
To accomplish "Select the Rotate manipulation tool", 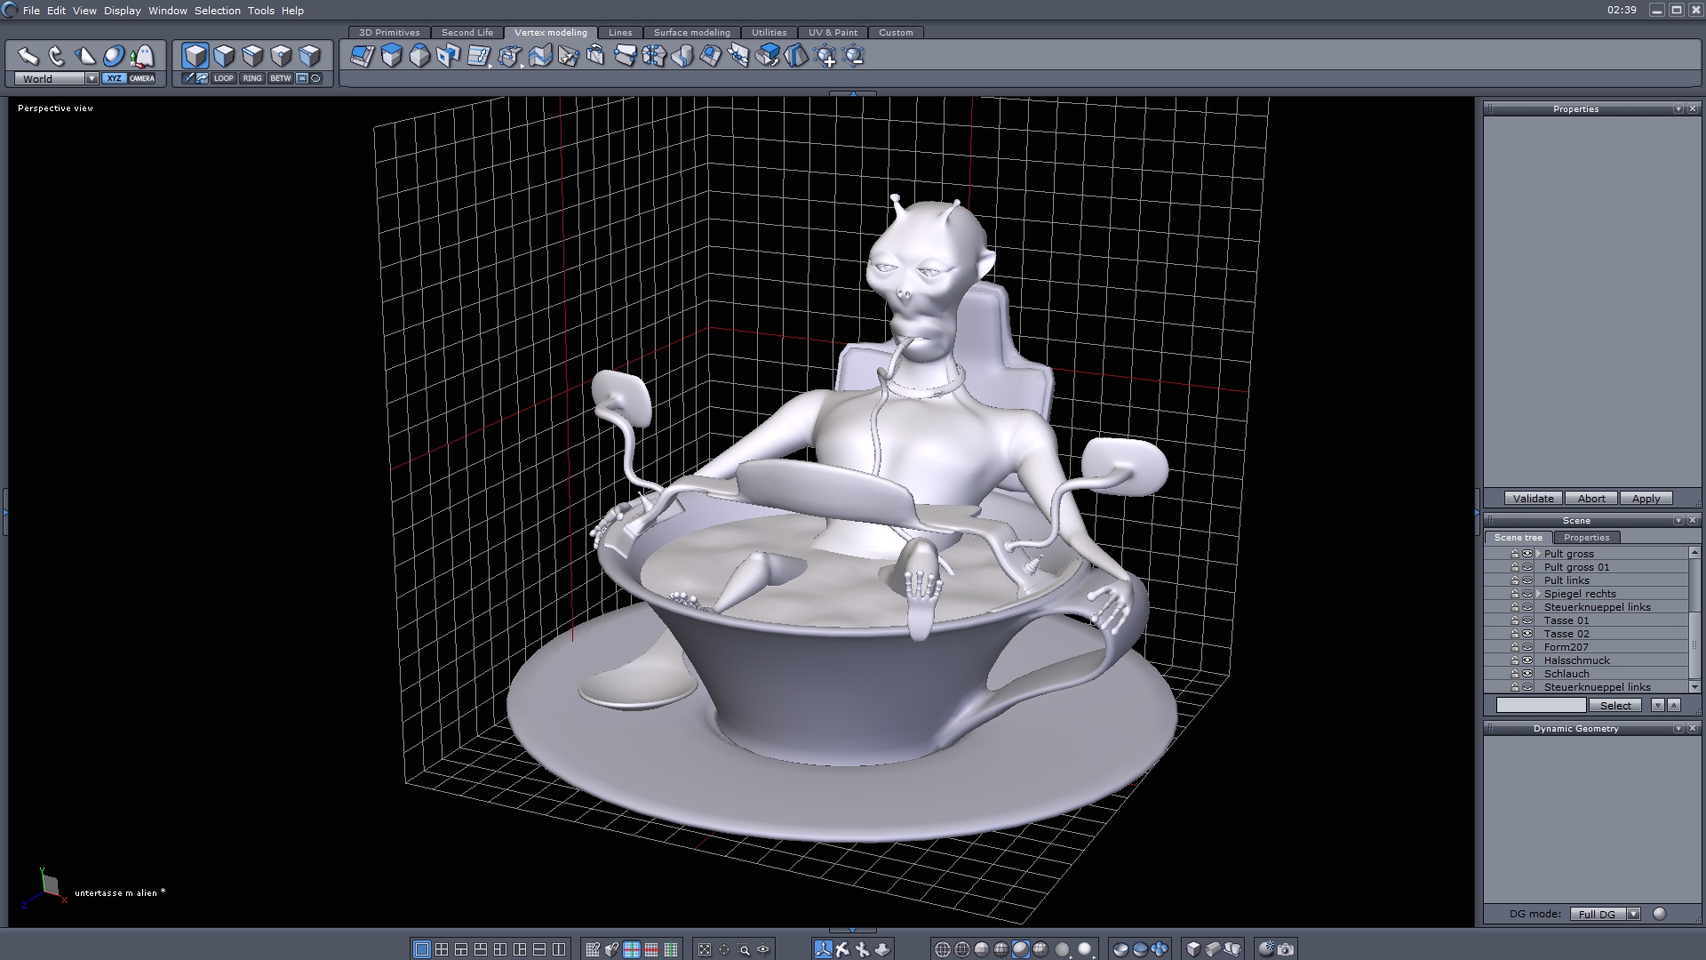I will pyautogui.click(x=57, y=57).
